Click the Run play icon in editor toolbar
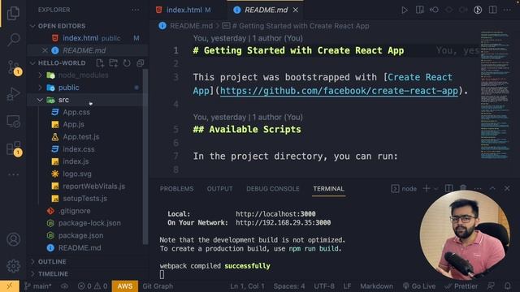Screen dimensions: 520x292 click(405, 11)
